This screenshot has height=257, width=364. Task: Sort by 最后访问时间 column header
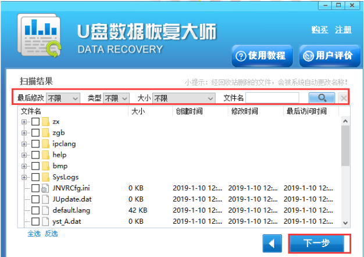click(x=311, y=111)
